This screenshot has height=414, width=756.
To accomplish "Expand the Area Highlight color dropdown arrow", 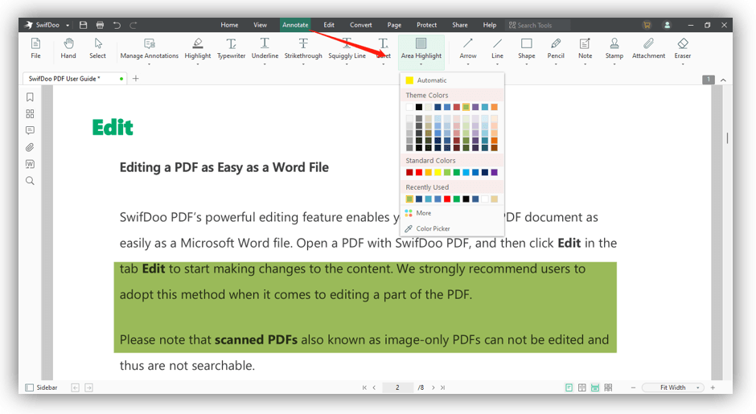I will [x=421, y=64].
